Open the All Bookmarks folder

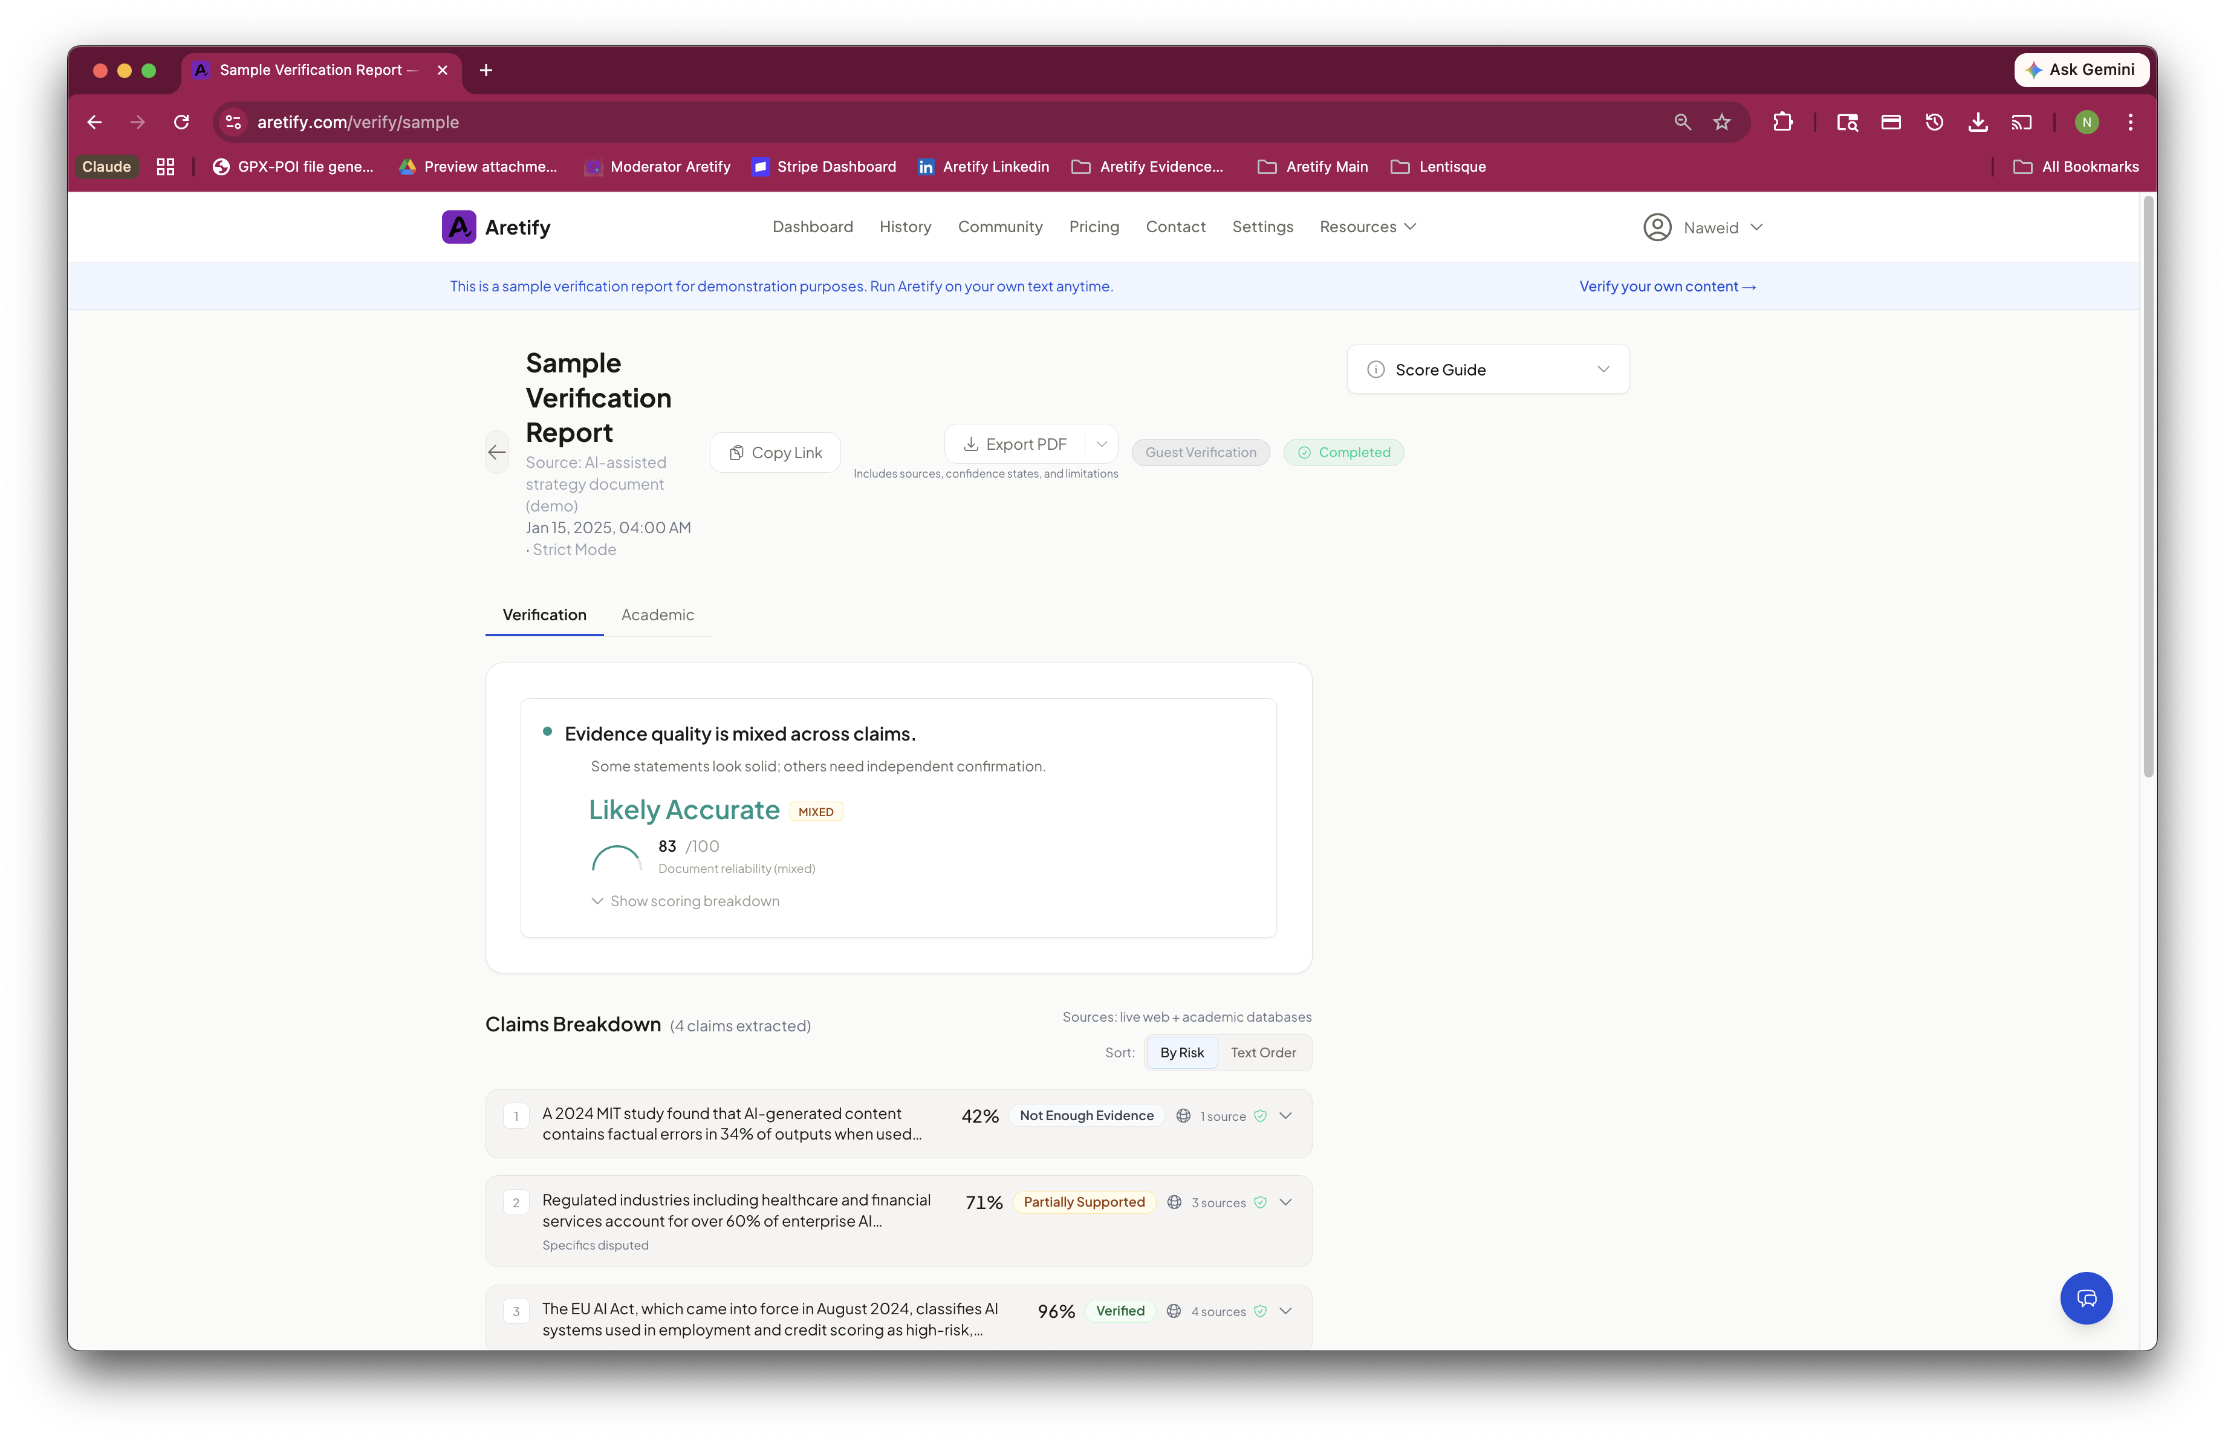pos(2076,166)
